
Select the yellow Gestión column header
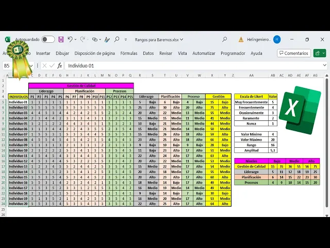219,97
